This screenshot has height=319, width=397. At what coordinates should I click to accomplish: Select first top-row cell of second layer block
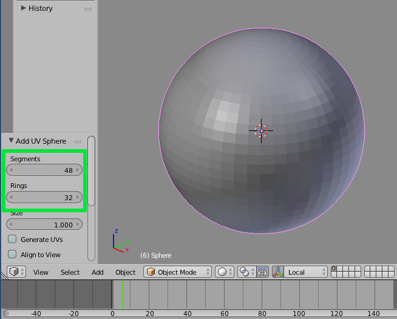(368, 269)
